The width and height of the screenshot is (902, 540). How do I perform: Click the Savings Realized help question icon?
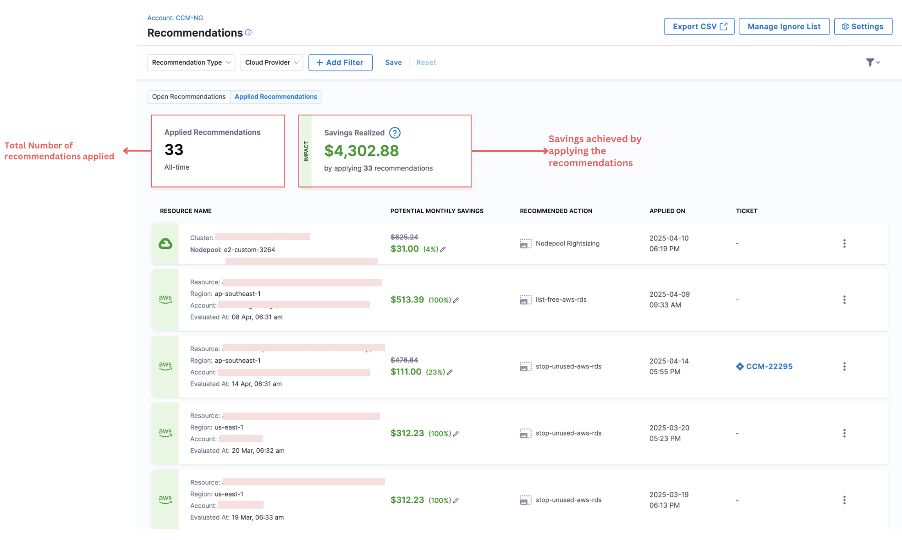pyautogui.click(x=395, y=133)
